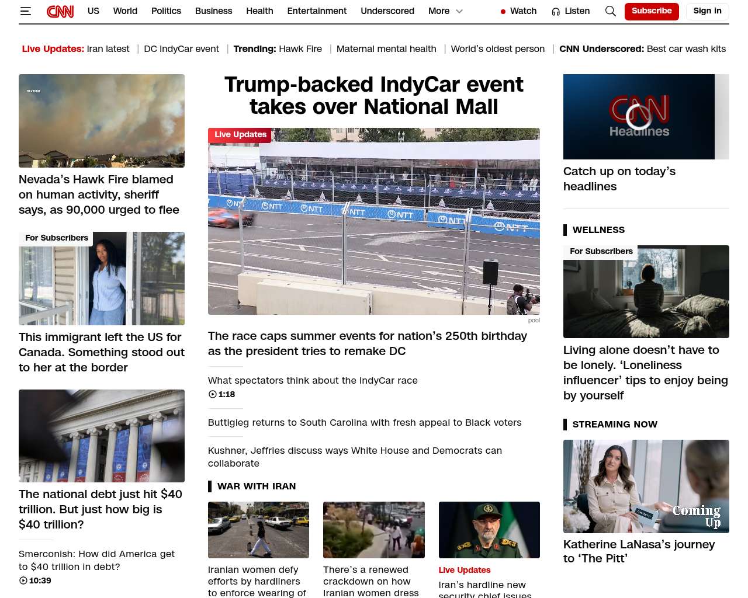Open the Kushner, Jeffries collaborate story
Viewport: 748px width, 598px height.
tap(355, 457)
